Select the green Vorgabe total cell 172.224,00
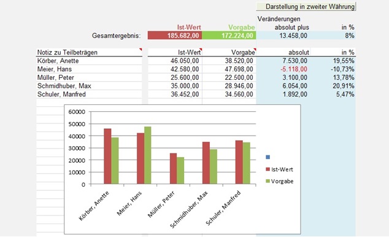The image size is (389, 237). (229, 36)
